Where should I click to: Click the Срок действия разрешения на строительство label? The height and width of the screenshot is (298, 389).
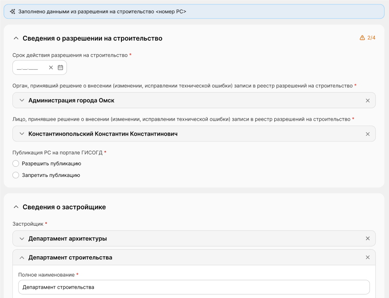pyautogui.click(x=70, y=55)
